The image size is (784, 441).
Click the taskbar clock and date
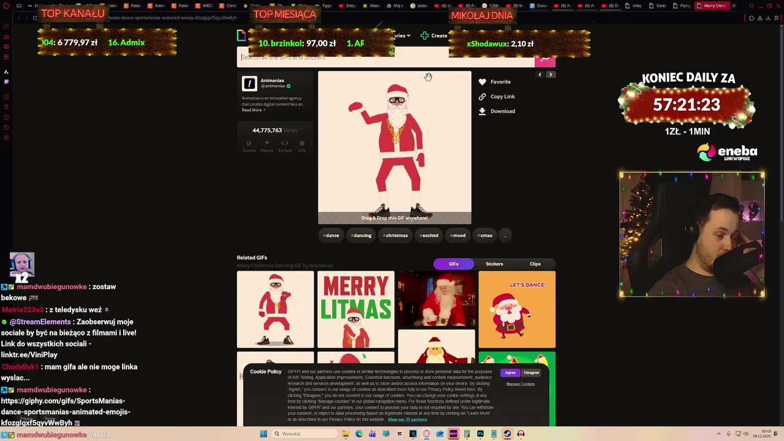[762, 434]
